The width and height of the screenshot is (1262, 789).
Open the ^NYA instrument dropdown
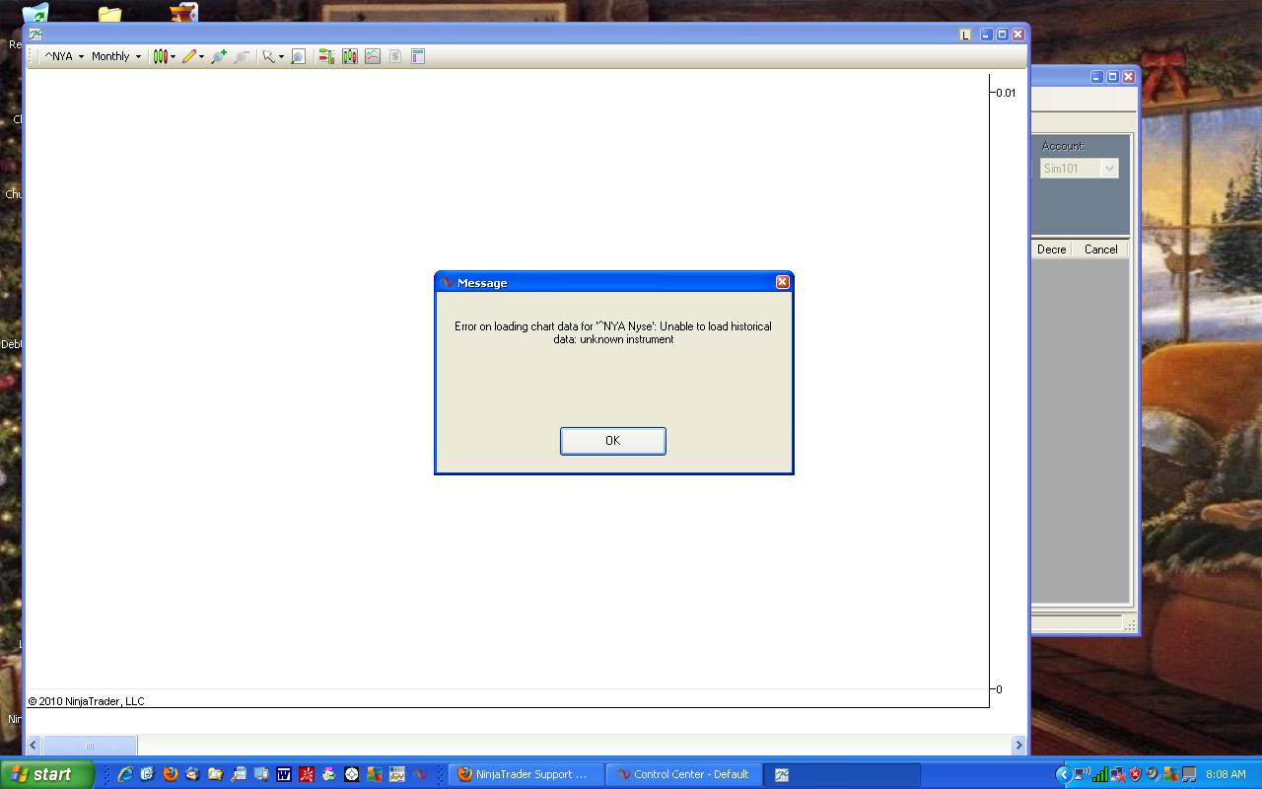tap(64, 57)
